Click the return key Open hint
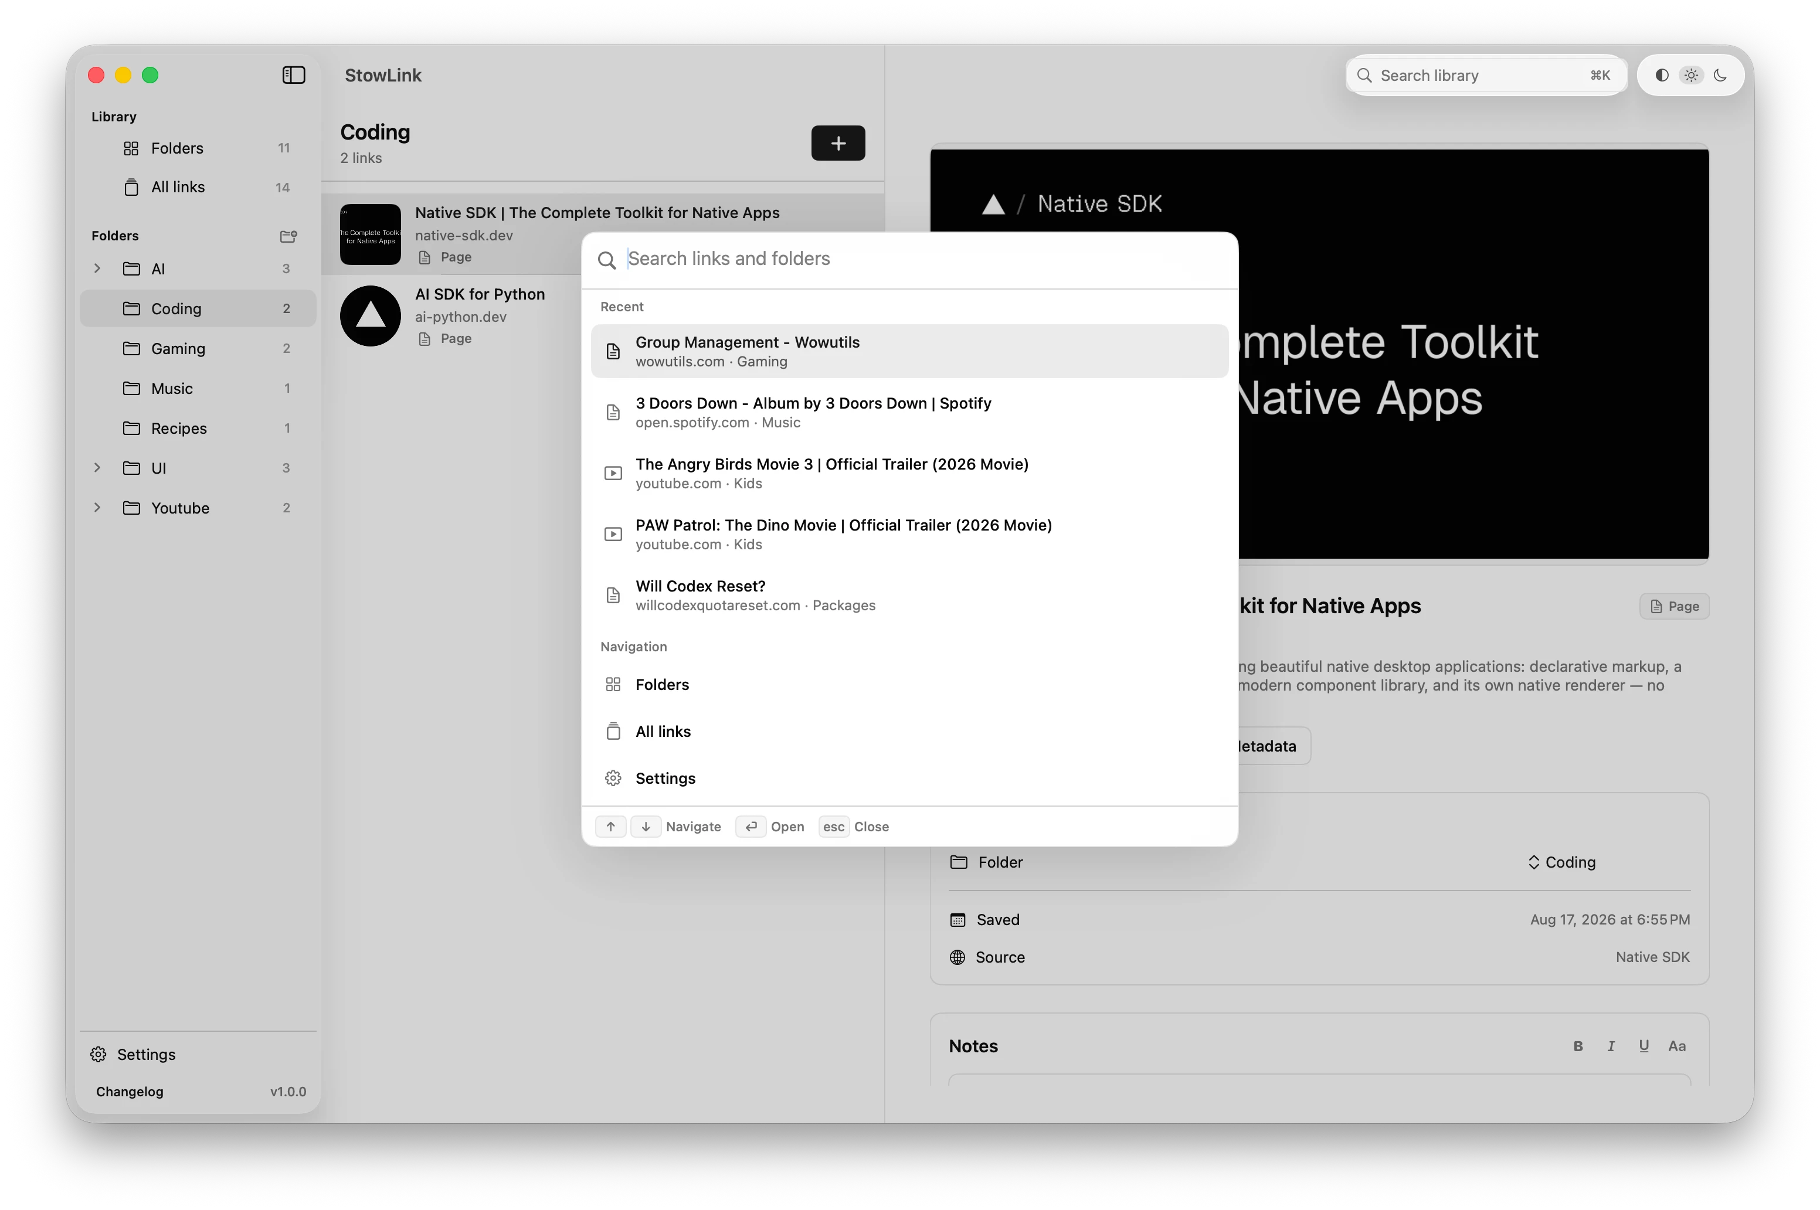 click(x=751, y=827)
